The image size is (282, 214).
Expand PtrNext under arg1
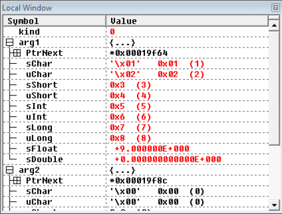pyautogui.click(x=17, y=53)
